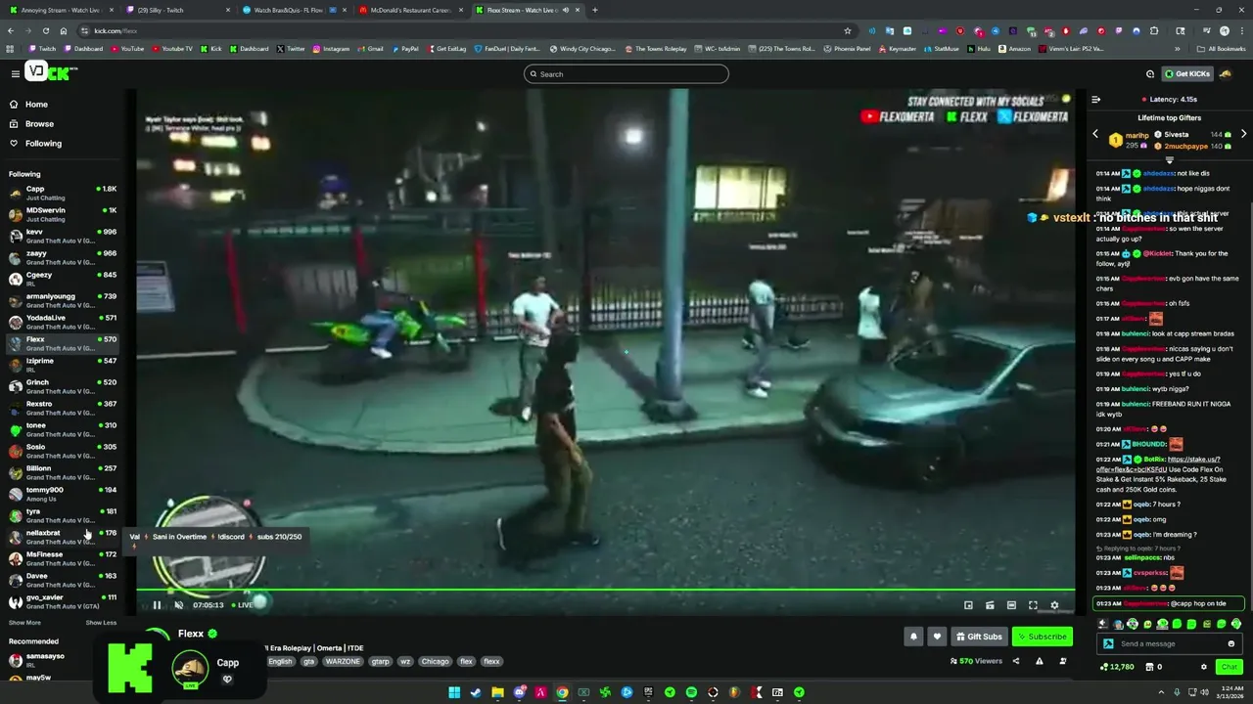Collapse the chat panel arrow icon

click(x=1095, y=99)
